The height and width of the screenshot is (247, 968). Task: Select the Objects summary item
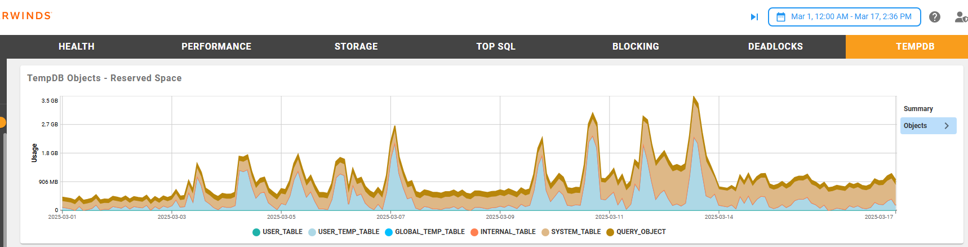point(928,126)
